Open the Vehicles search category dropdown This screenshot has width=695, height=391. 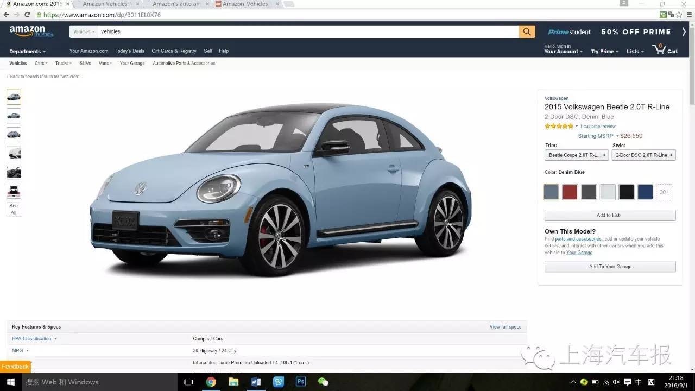tap(84, 31)
